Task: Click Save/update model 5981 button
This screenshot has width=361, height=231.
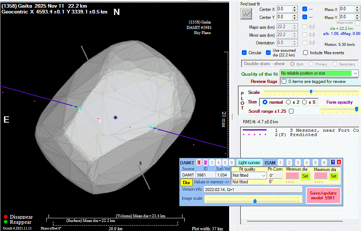Action: click(x=322, y=195)
